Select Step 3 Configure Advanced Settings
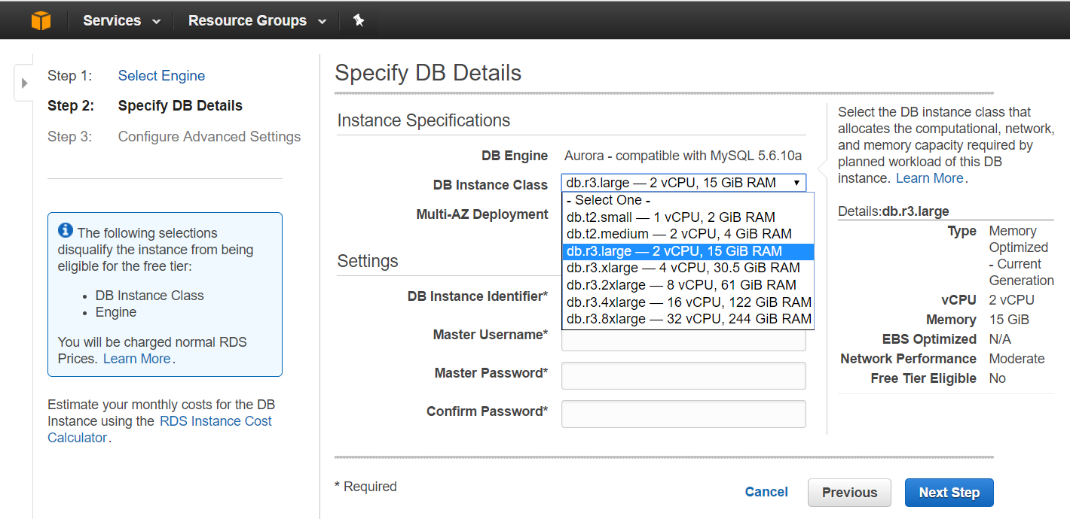The width and height of the screenshot is (1070, 519). coord(209,136)
